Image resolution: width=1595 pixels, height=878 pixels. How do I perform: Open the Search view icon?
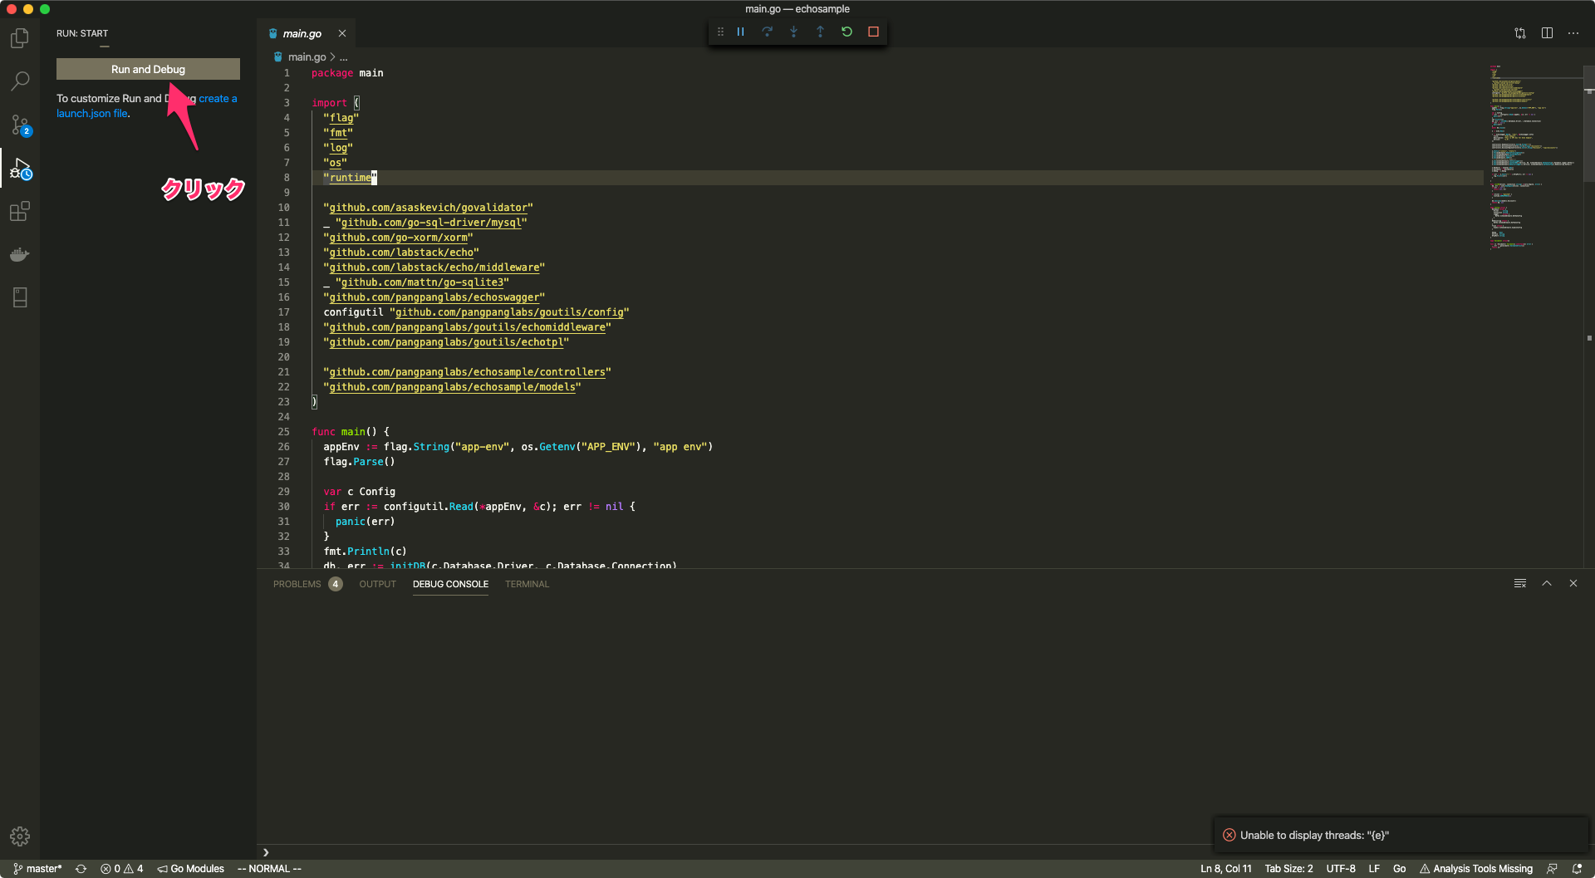pos(20,81)
